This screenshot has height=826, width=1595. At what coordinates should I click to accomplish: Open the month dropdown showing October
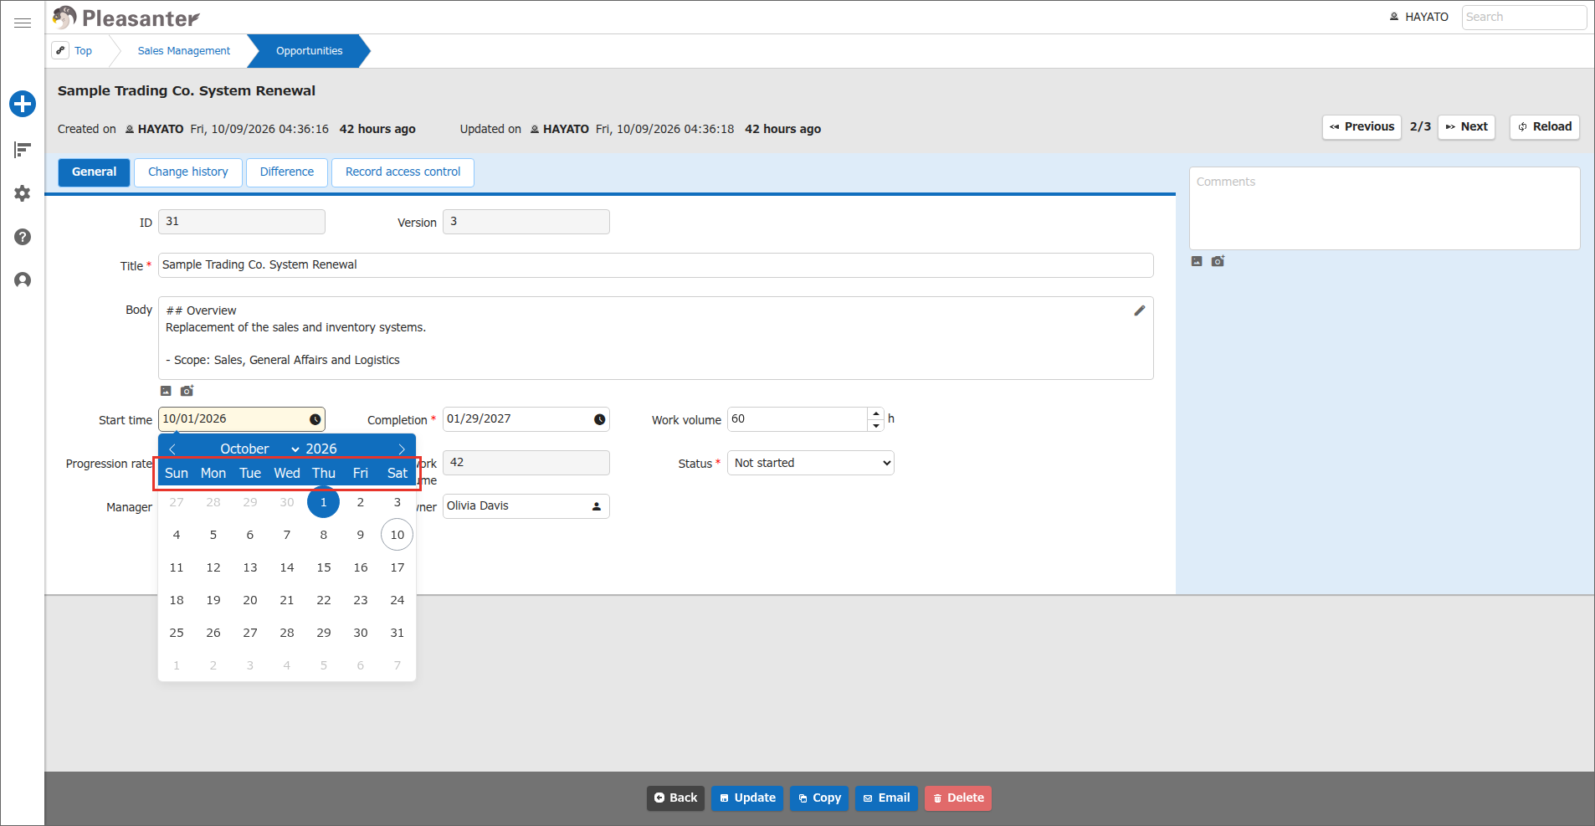259,449
